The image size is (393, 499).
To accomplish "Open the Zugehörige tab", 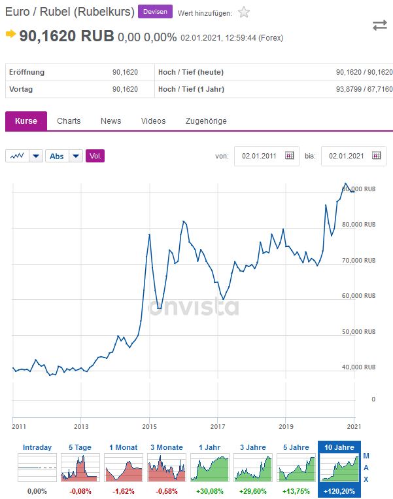I will tap(206, 121).
